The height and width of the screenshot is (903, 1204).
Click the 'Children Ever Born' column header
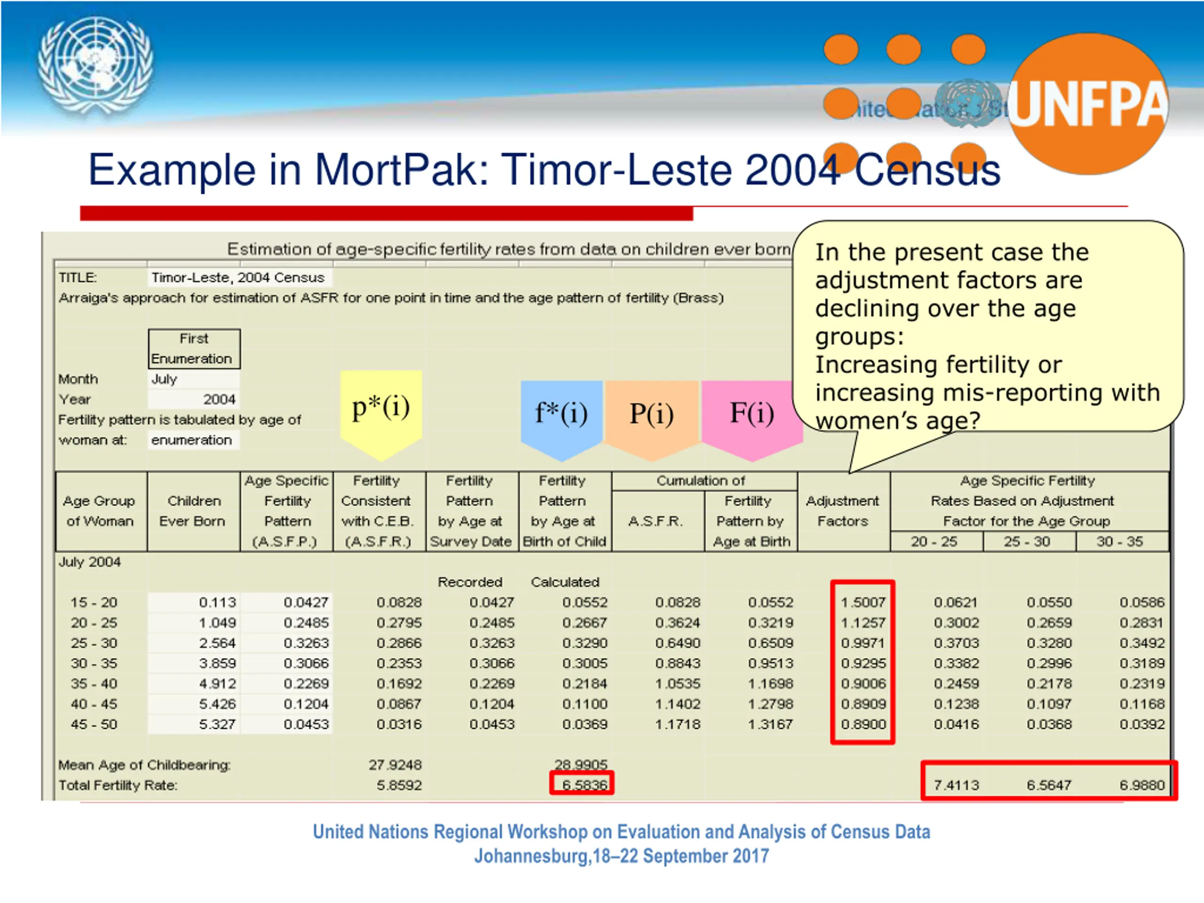tap(194, 511)
